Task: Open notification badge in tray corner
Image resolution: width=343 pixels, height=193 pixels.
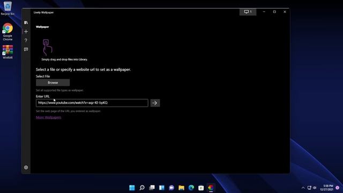Action: 337,188
